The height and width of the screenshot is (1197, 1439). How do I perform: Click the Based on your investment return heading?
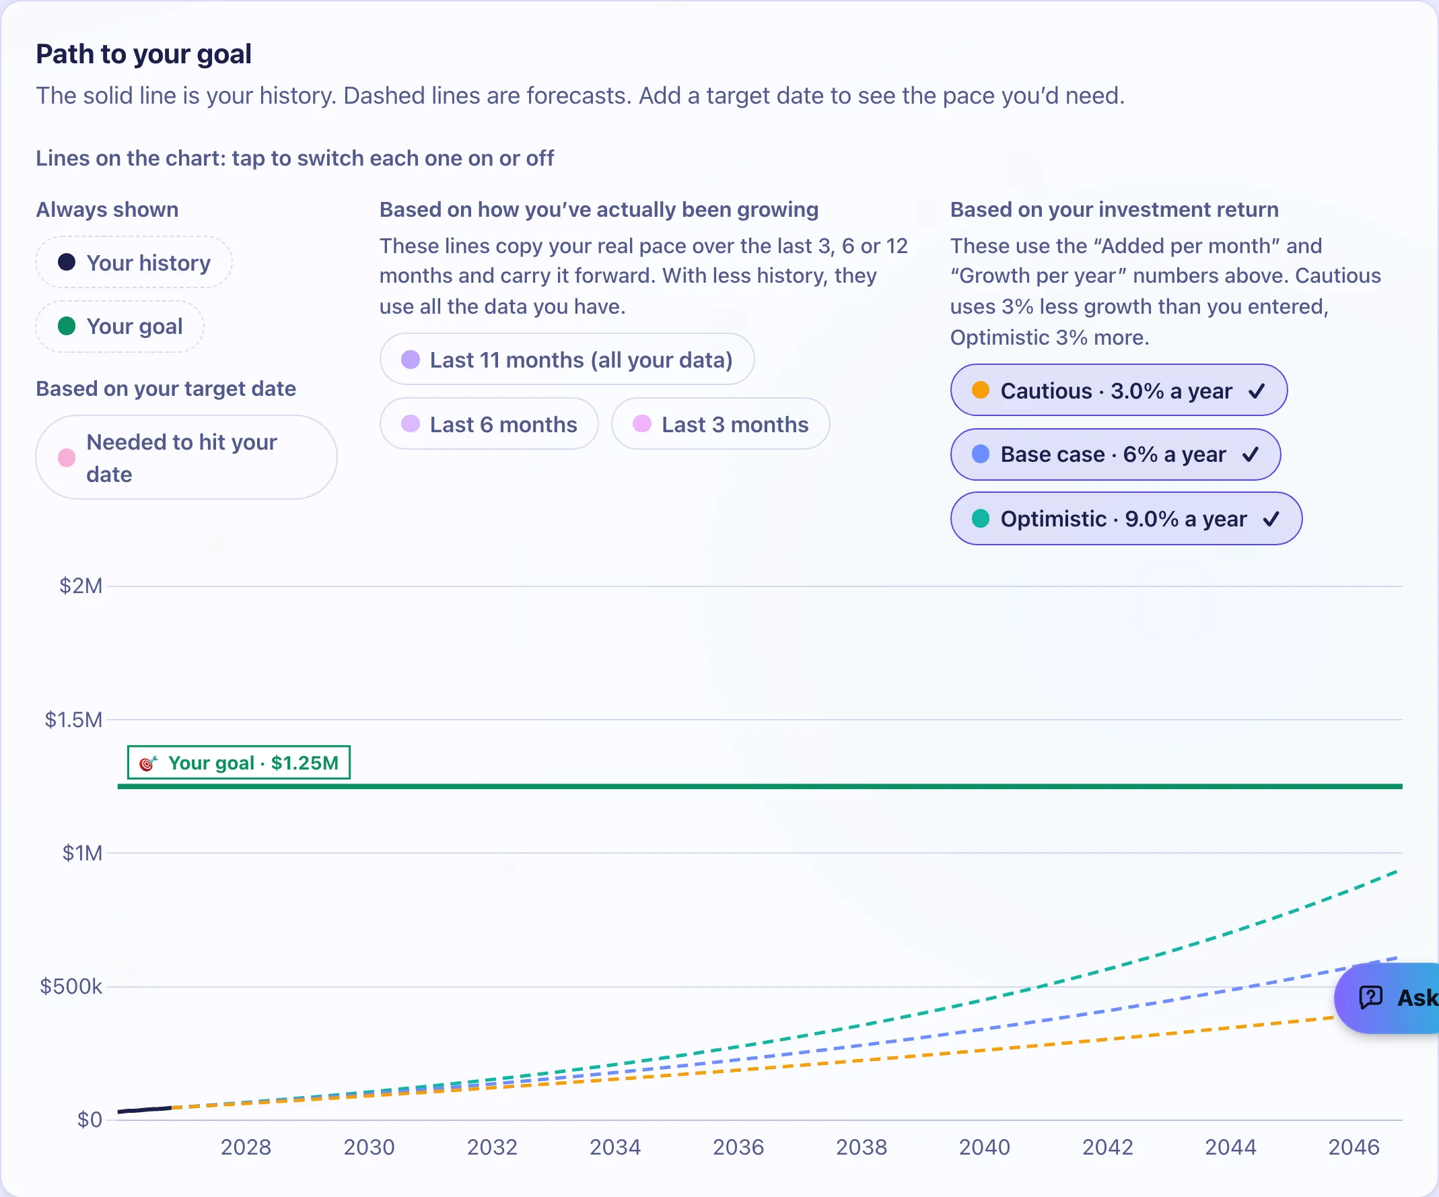1114,209
